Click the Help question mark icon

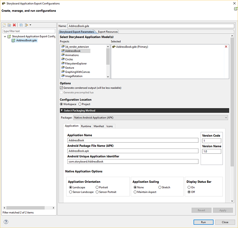coord(6,222)
